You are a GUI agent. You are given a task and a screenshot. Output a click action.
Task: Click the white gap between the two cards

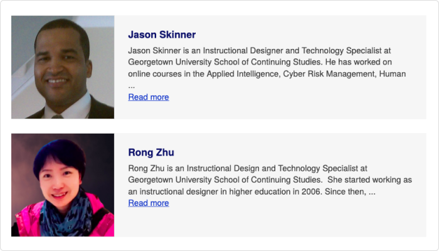(218, 126)
